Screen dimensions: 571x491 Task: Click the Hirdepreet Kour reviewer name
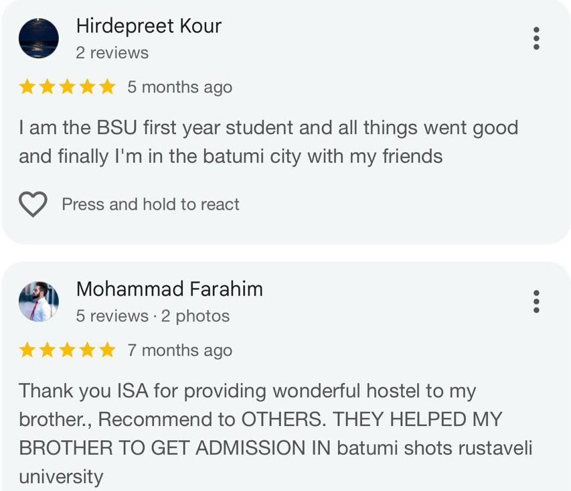tap(149, 26)
